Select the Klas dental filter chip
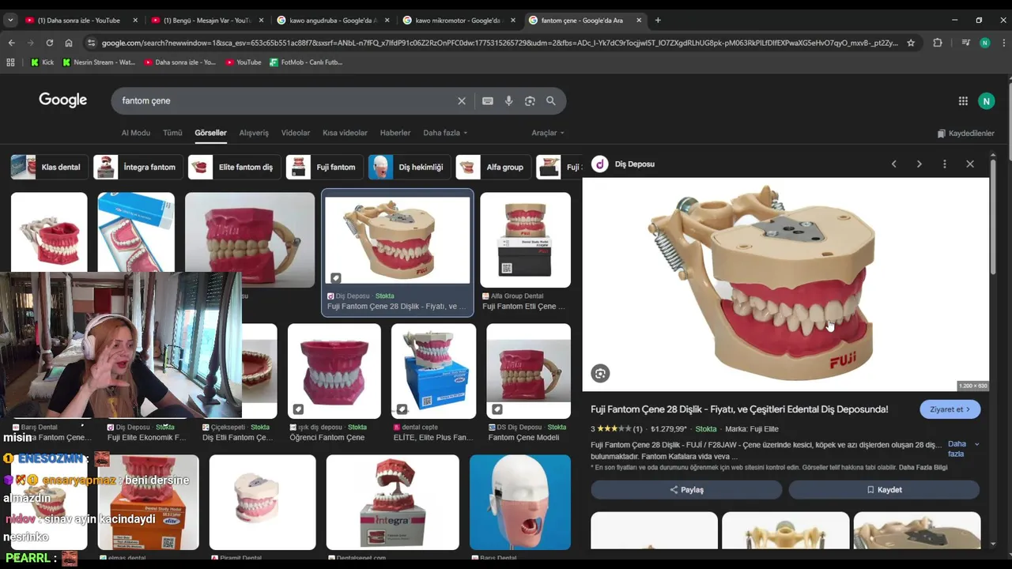The height and width of the screenshot is (569, 1012). [49, 167]
